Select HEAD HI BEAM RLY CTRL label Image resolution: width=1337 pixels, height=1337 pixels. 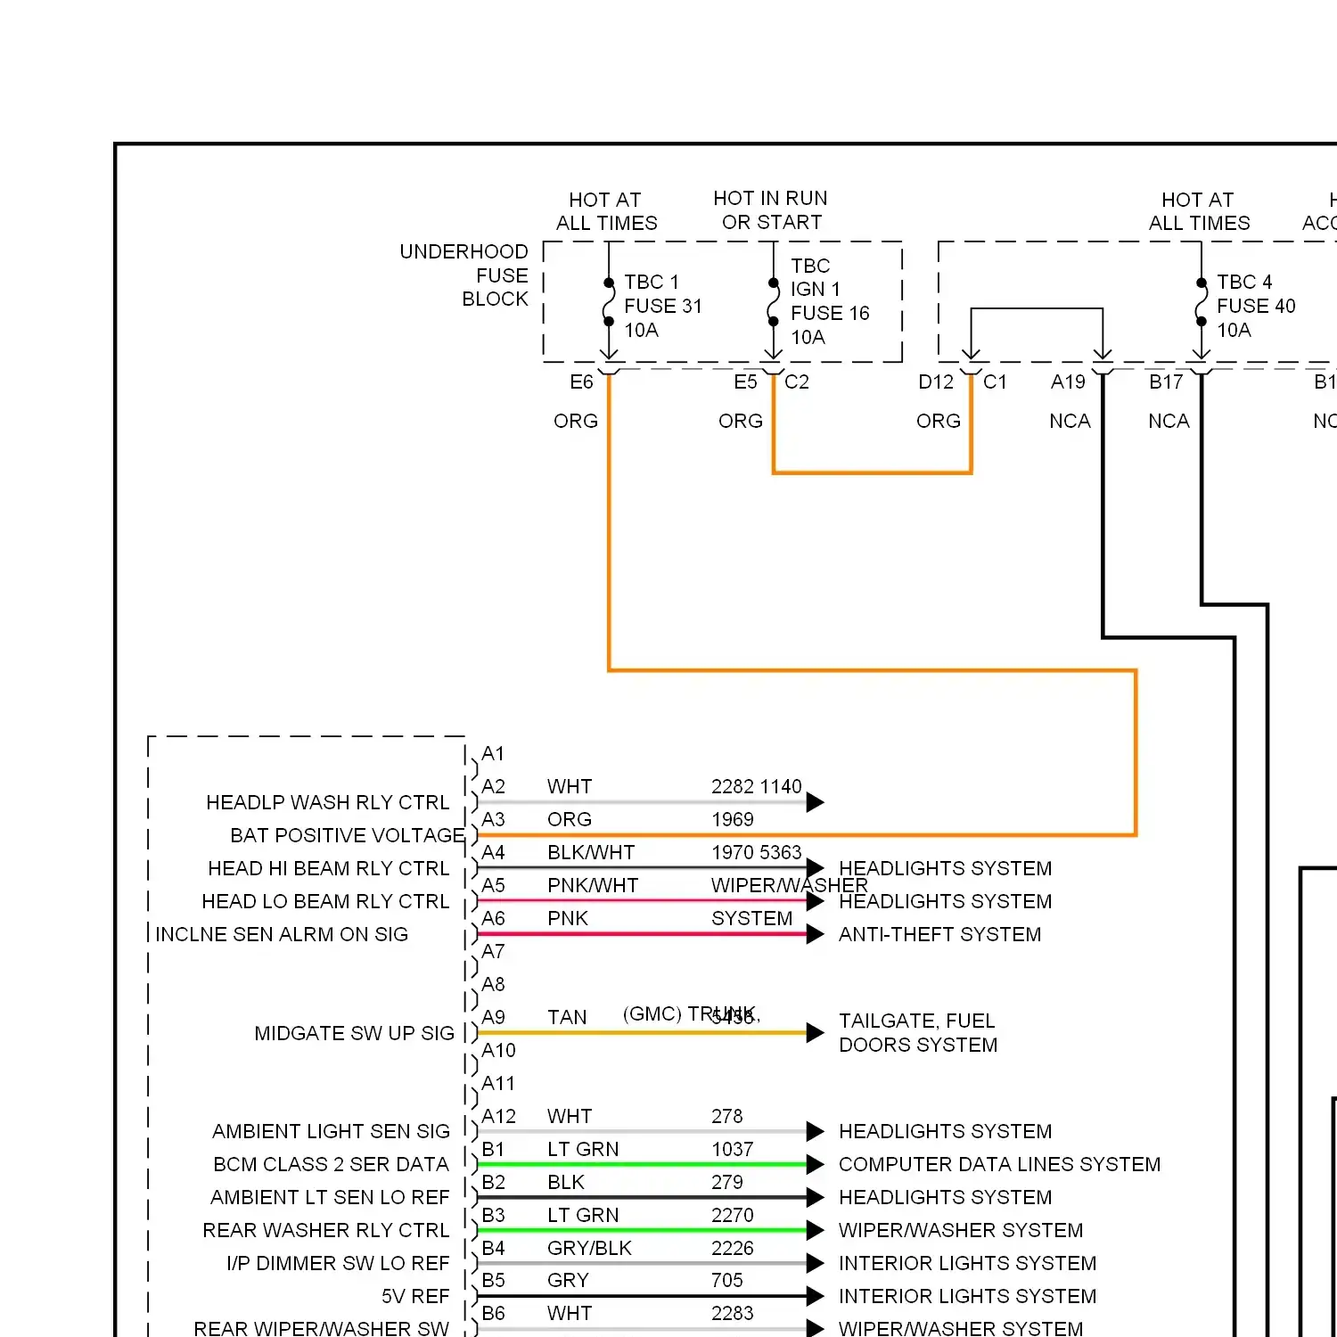(329, 868)
